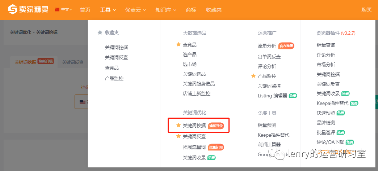
Task: Collapse the 工具 dropdown menu
Action: (108, 10)
